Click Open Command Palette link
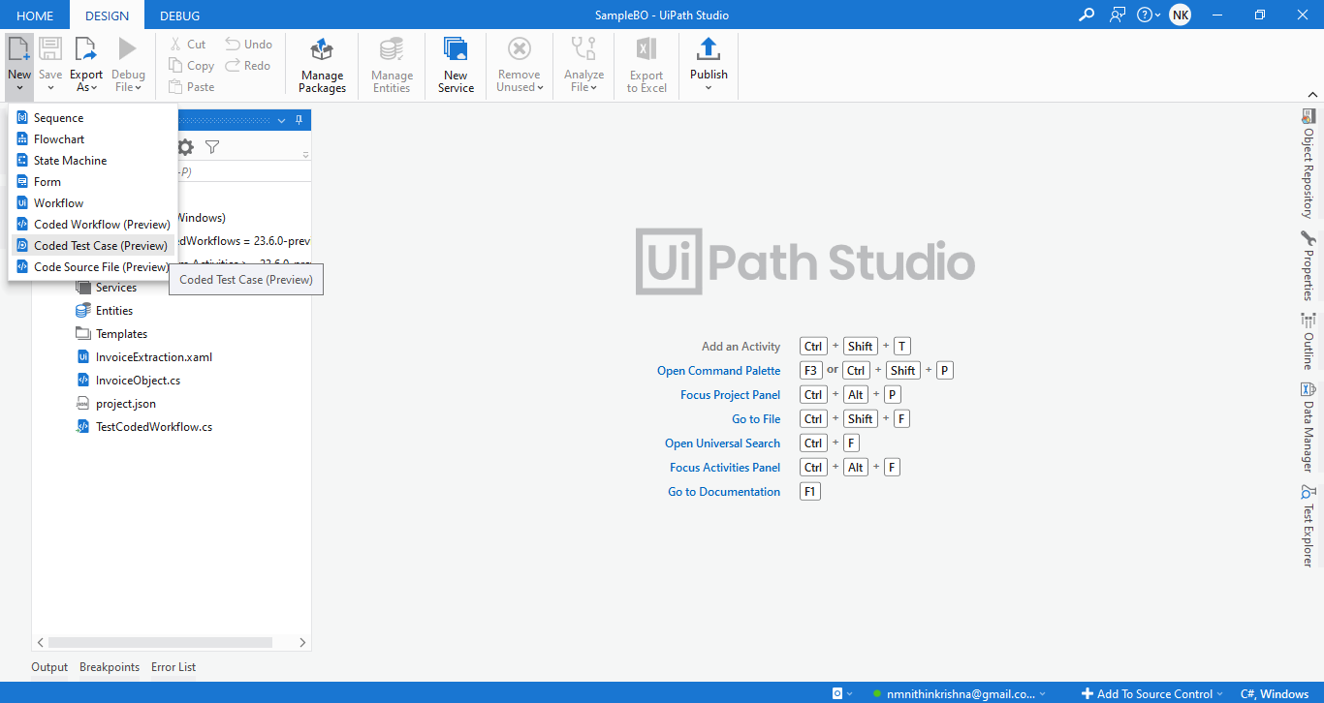This screenshot has height=703, width=1324. (718, 371)
